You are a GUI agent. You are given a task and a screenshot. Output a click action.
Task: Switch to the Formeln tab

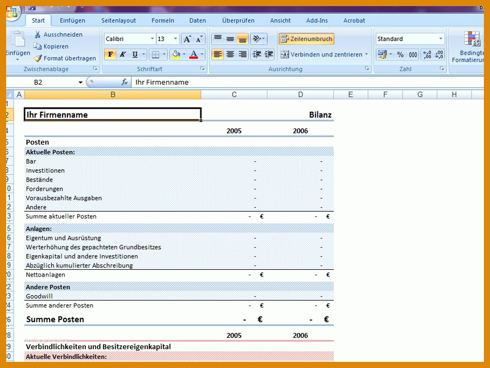[163, 21]
